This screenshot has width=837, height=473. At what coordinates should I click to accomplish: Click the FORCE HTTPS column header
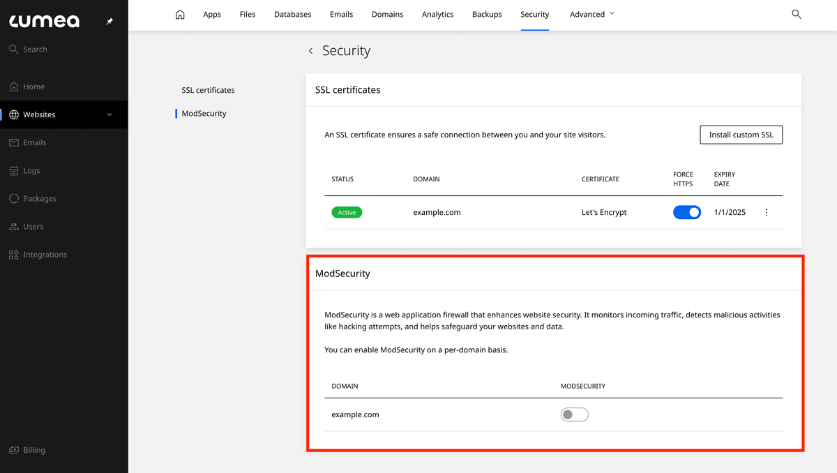(684, 179)
